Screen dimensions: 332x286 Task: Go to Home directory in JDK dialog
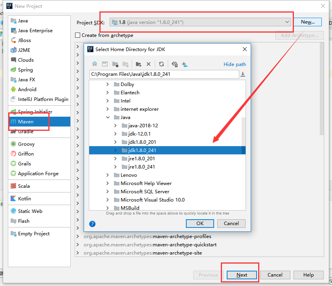click(x=95, y=64)
